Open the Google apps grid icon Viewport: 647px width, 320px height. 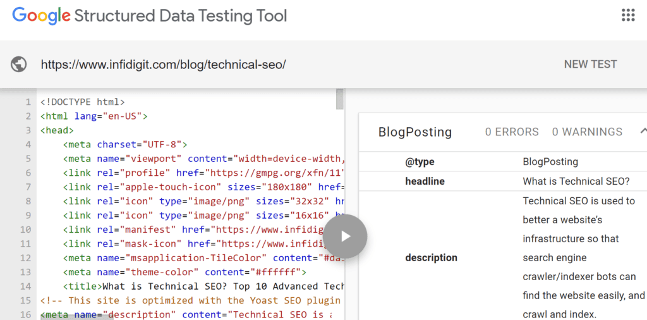(628, 15)
